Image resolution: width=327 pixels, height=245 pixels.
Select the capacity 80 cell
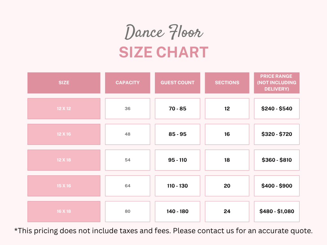127,211
